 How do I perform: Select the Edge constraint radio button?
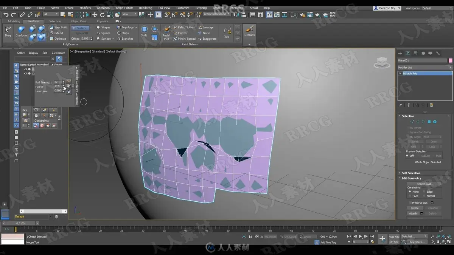coord(424,192)
